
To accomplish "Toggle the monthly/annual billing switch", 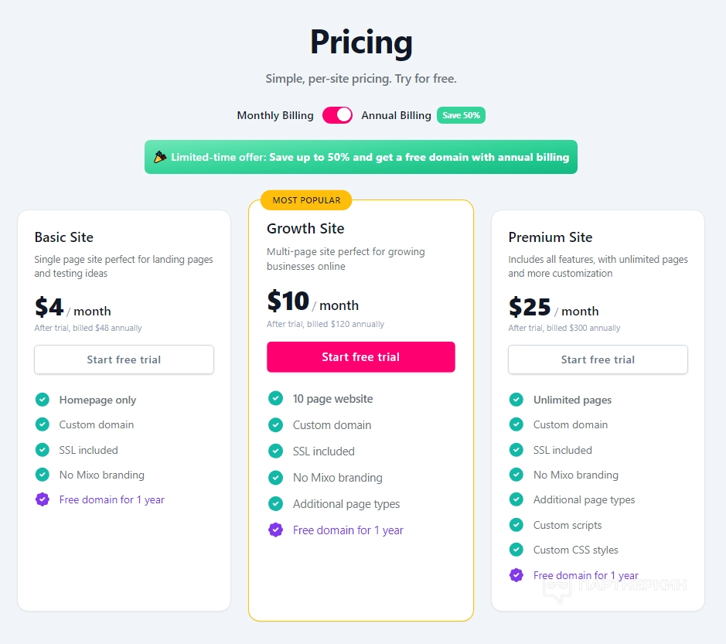I will tap(337, 115).
